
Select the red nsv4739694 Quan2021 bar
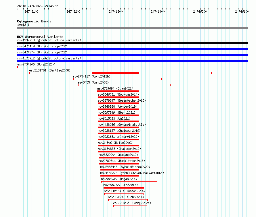(118, 91)
